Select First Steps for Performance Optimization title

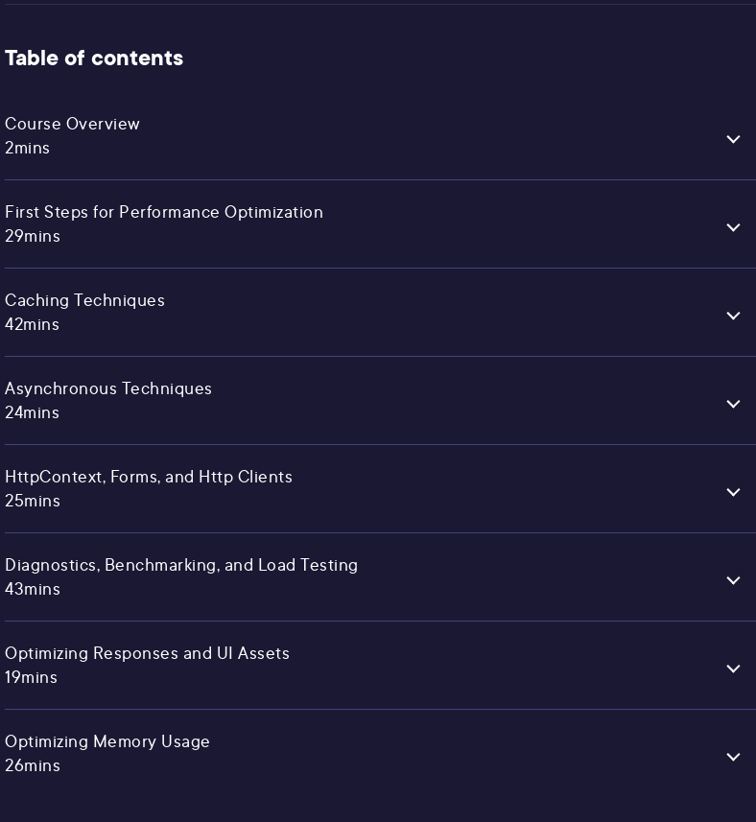164,212
